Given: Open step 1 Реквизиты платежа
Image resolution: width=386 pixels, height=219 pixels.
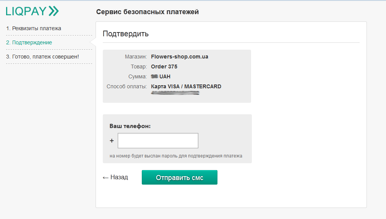Looking at the screenshot, I should point(34,28).
